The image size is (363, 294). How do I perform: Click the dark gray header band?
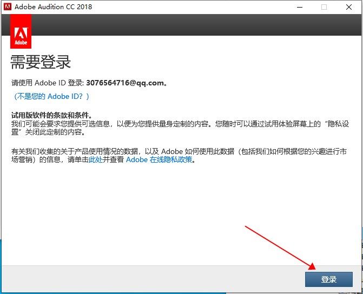coord(196,25)
